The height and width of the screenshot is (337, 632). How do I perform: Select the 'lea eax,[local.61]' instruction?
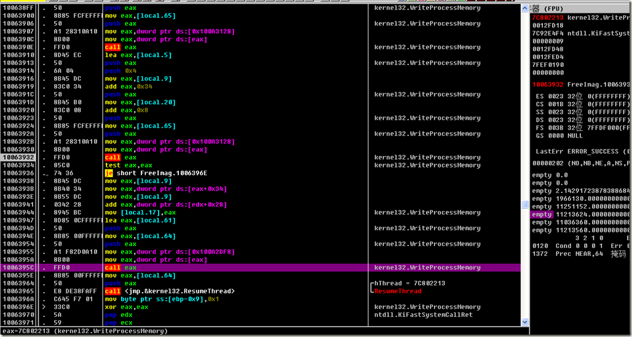coord(140,220)
